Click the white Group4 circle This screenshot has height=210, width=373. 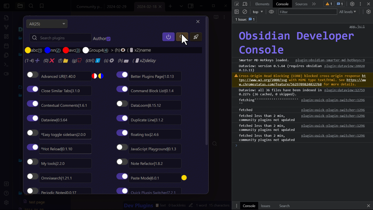(86, 50)
